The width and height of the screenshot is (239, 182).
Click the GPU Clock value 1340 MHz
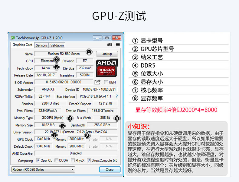pos(44,139)
